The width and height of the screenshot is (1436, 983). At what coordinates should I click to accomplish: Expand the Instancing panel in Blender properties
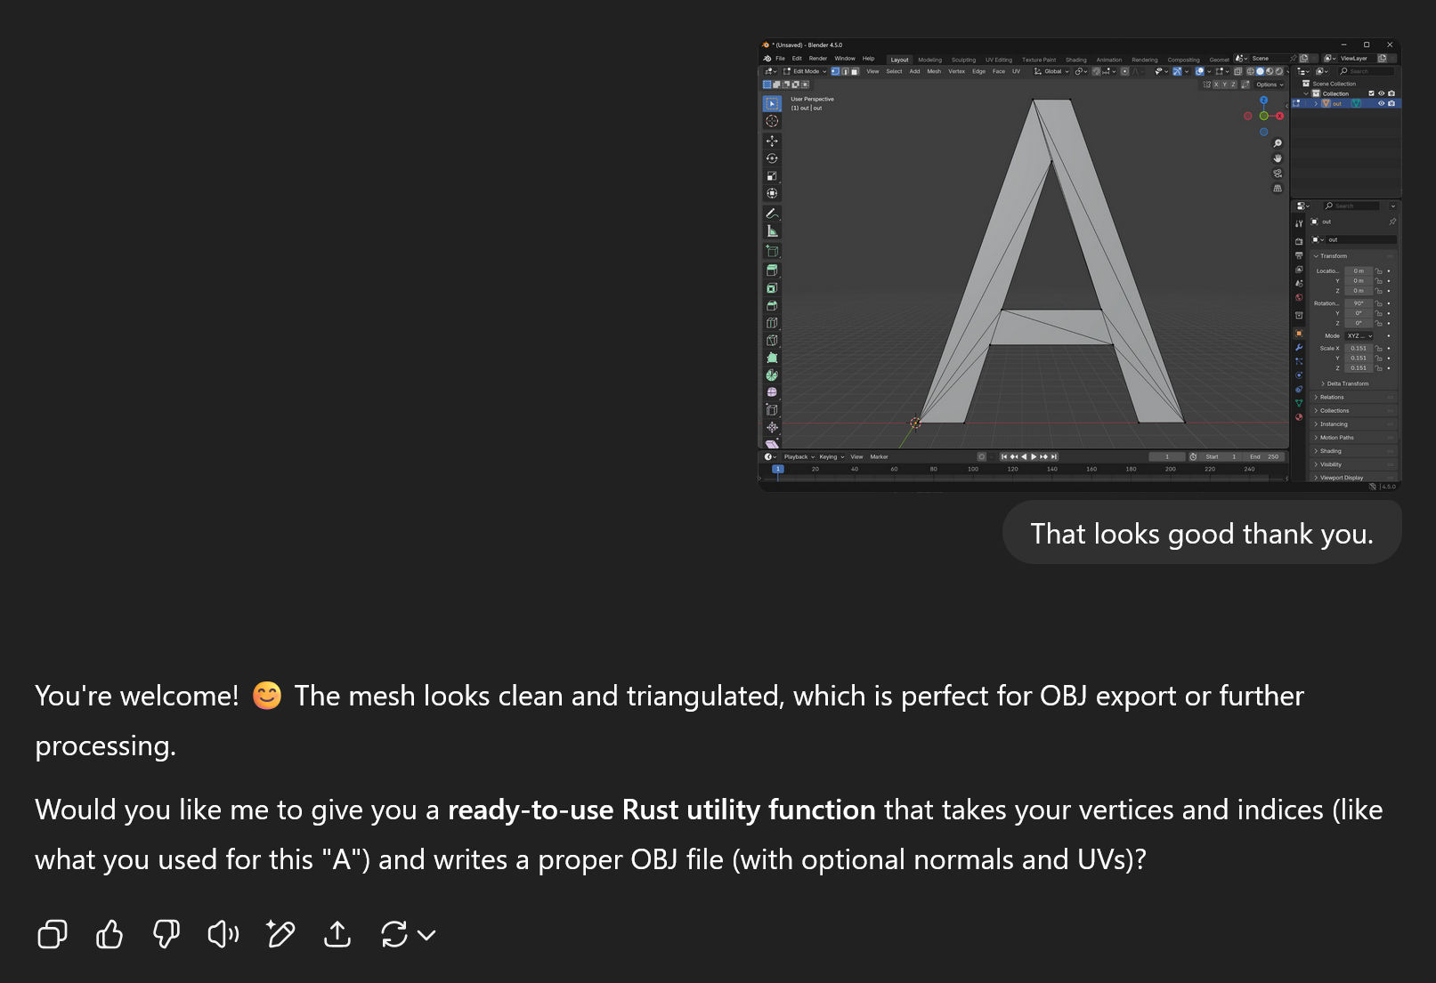tap(1353, 423)
